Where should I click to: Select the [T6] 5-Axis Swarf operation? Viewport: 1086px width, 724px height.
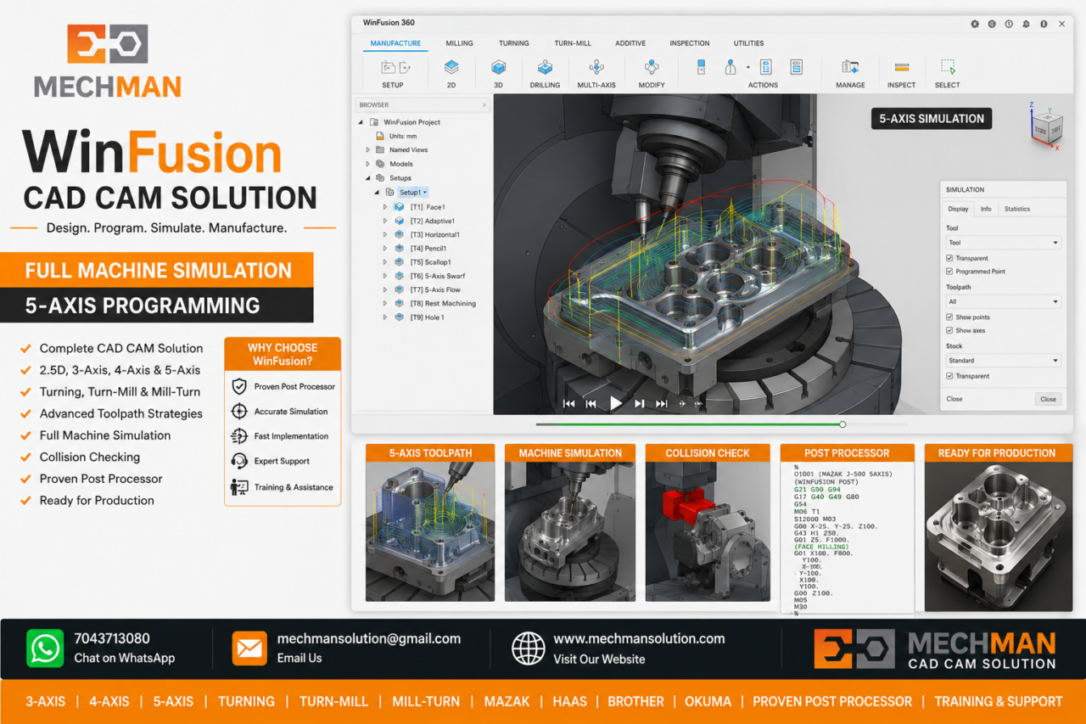coord(437,276)
